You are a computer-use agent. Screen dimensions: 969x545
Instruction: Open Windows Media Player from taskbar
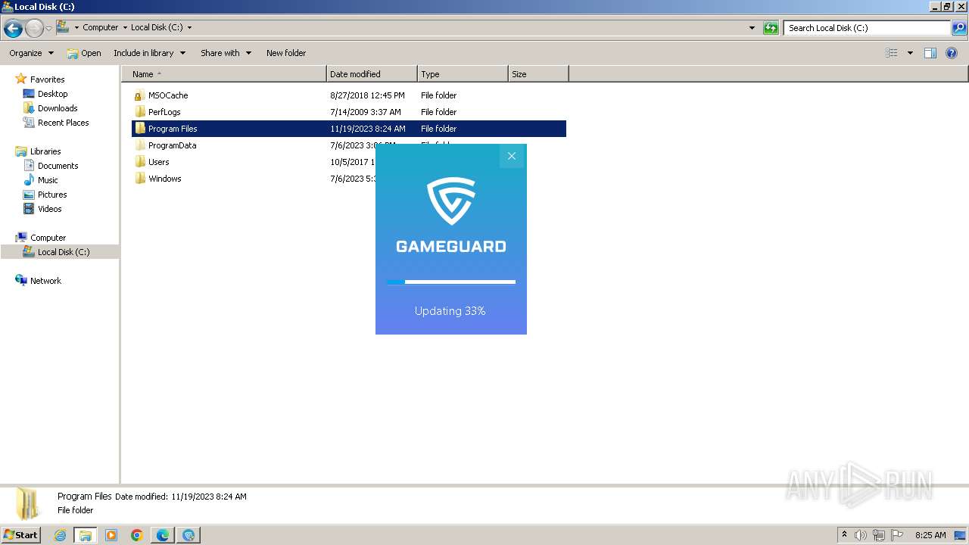(111, 535)
